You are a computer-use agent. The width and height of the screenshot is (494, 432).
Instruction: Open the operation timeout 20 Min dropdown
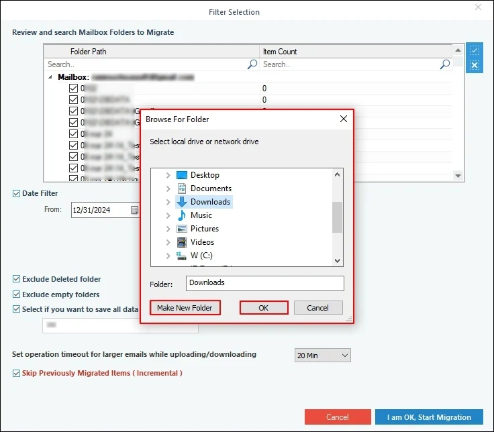(323, 355)
